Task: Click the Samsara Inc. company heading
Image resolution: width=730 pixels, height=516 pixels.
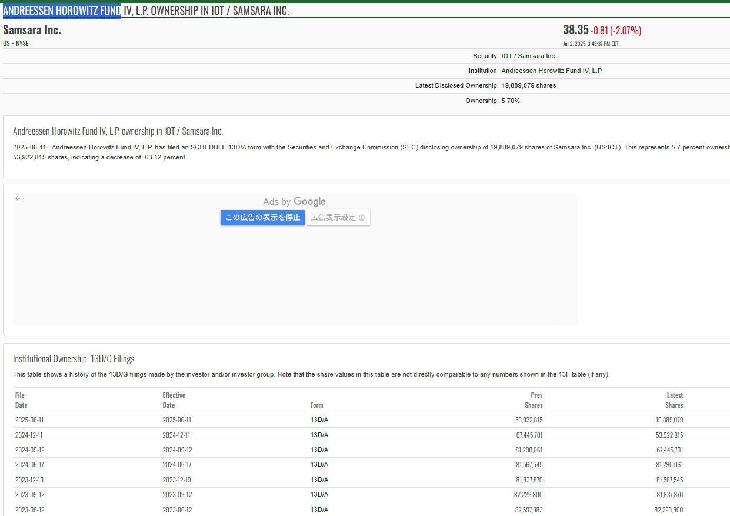Action: pyautogui.click(x=32, y=30)
